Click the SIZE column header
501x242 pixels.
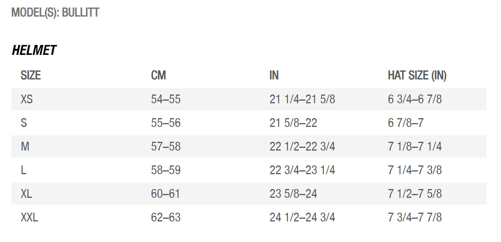[31, 75]
